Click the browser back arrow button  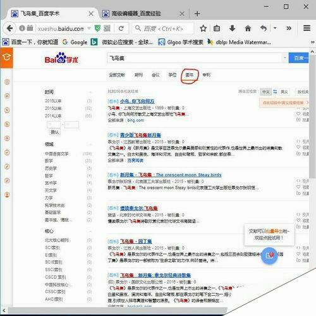9,28
